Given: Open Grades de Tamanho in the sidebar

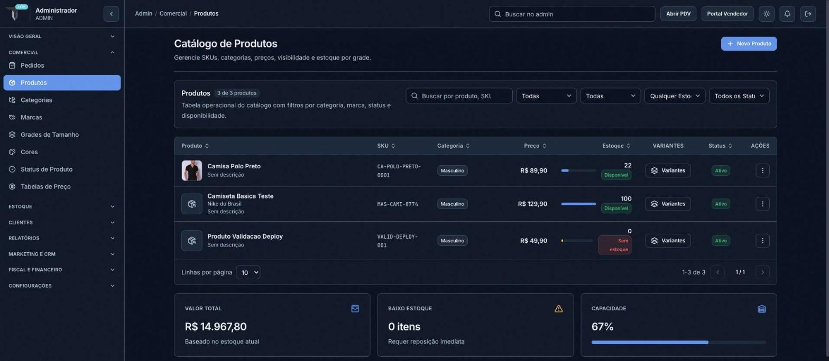Looking at the screenshot, I should pos(62,135).
